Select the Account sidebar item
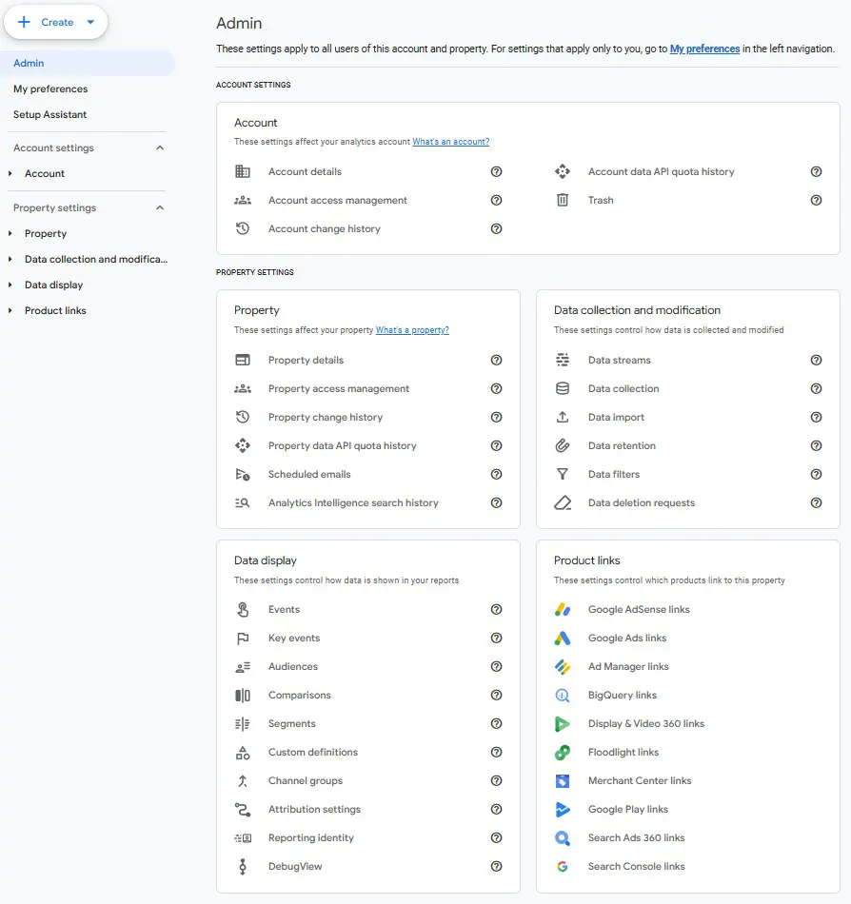851x904 pixels. 45,173
